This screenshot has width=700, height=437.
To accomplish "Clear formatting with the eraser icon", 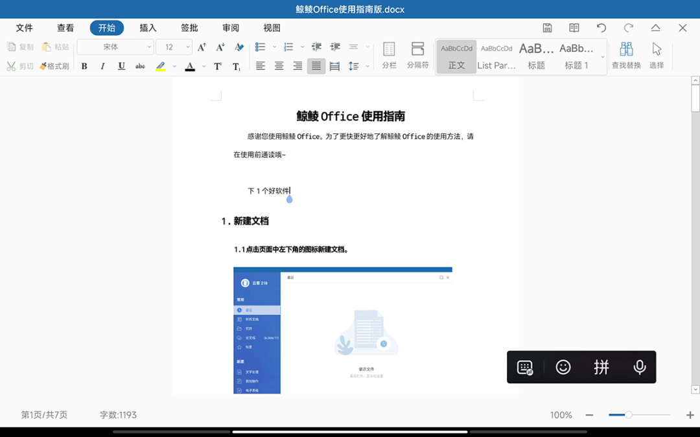I will 239,47.
